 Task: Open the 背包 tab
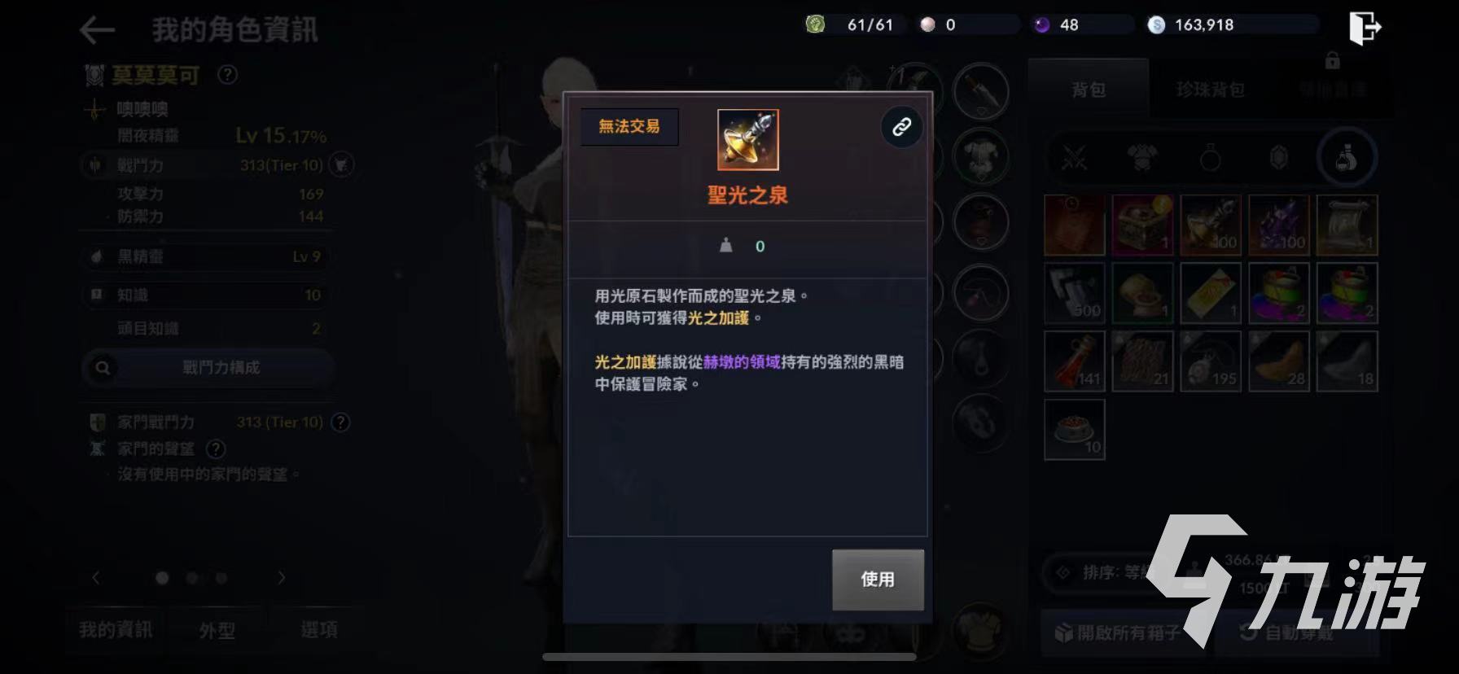point(1089,90)
